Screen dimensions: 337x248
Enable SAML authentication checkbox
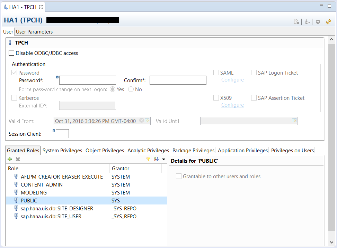[x=216, y=73]
